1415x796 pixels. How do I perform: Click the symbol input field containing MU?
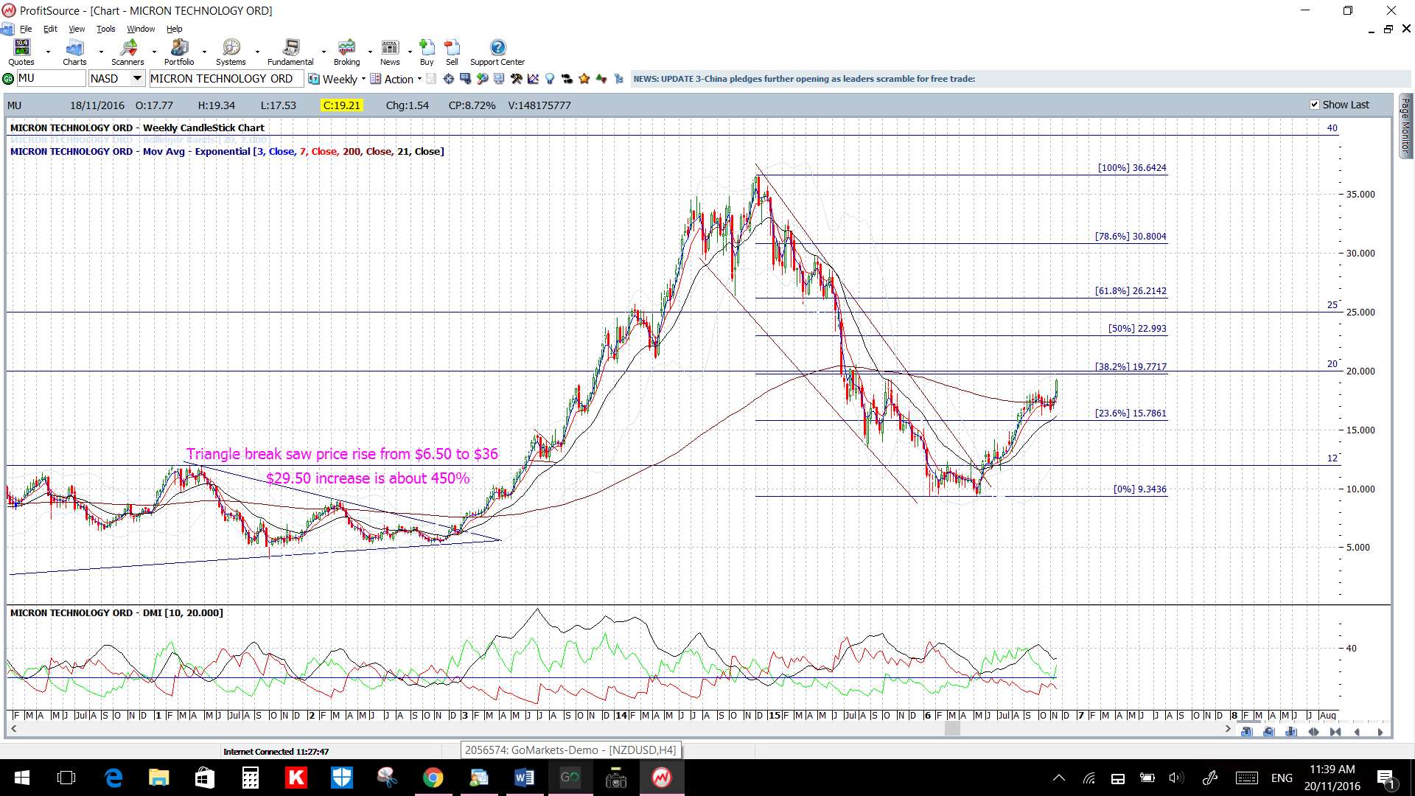pos(51,78)
